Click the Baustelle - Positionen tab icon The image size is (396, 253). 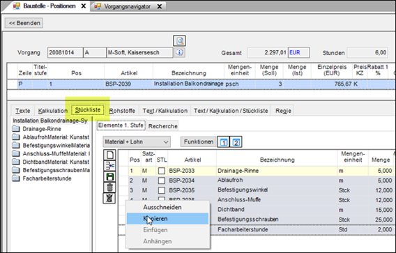click(x=17, y=6)
